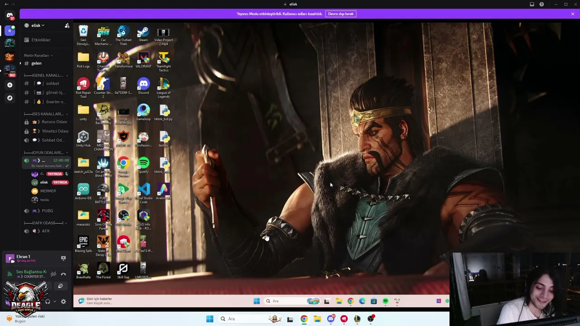Click Gameloop icon on streamed desktop
This screenshot has width=580, height=326.
143,113
